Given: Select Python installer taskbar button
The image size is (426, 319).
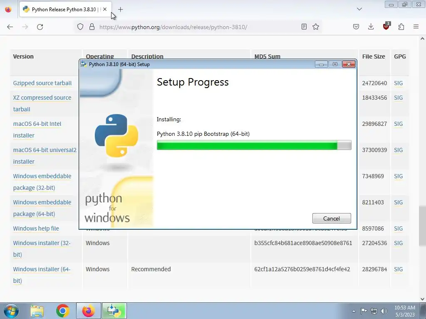Looking at the screenshot, I should click(114, 311).
